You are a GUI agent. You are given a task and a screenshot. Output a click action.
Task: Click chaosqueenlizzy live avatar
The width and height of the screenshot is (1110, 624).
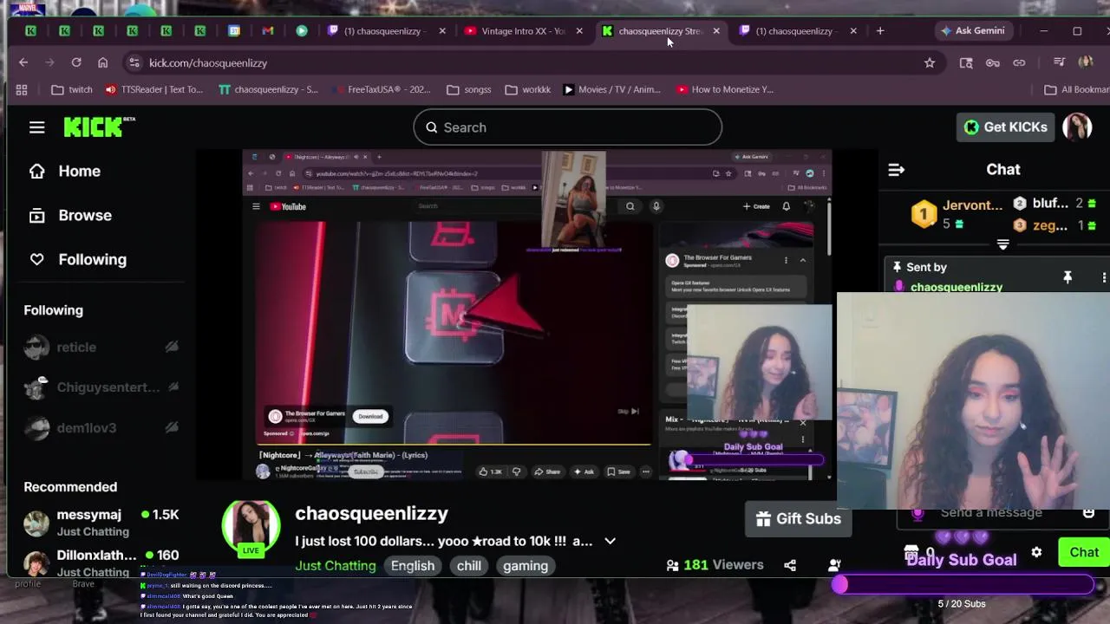(251, 527)
